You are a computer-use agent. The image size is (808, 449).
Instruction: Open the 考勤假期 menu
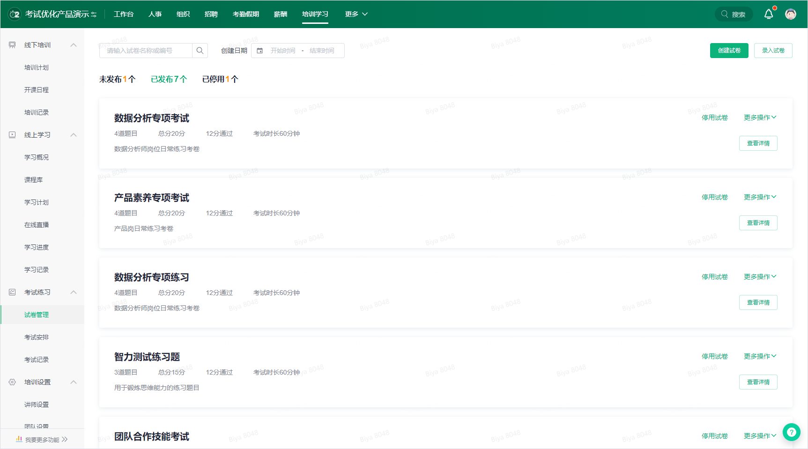(246, 14)
